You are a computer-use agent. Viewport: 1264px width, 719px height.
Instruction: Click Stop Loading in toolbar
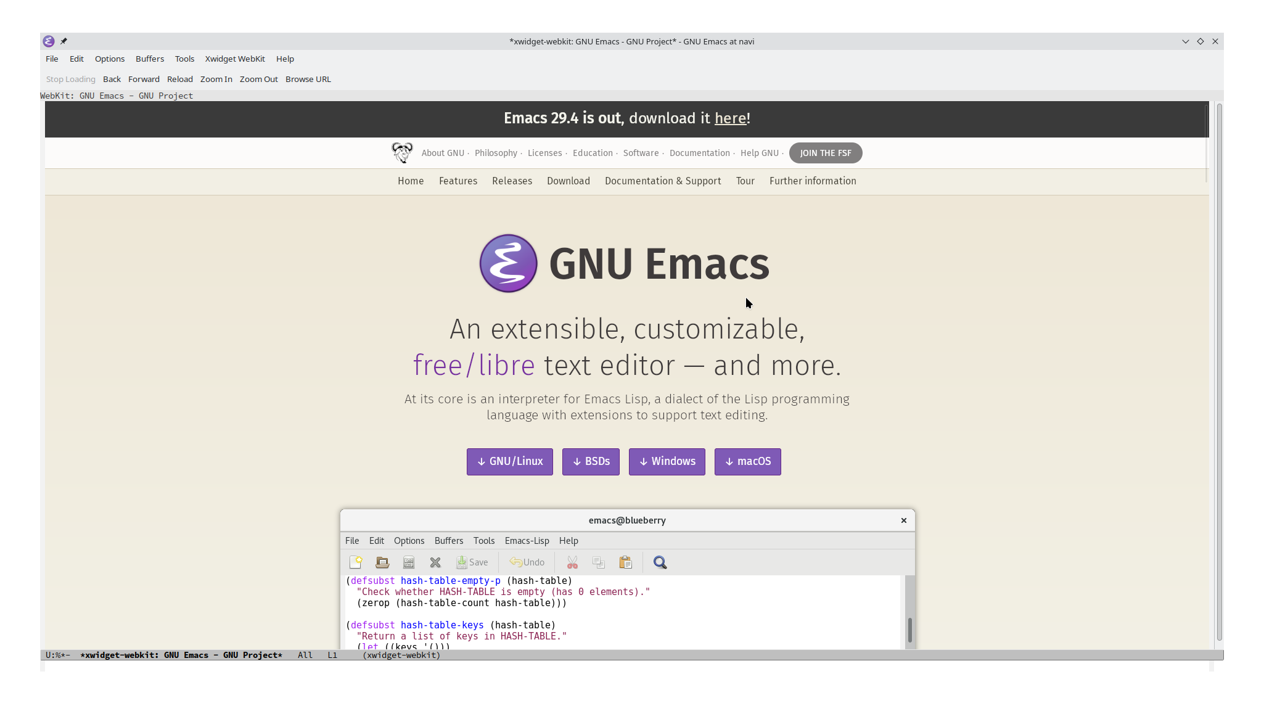point(70,79)
